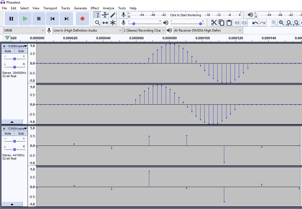
Task: Mute the 384000Hz stereo track
Action: pyautogui.click(x=8, y=51)
